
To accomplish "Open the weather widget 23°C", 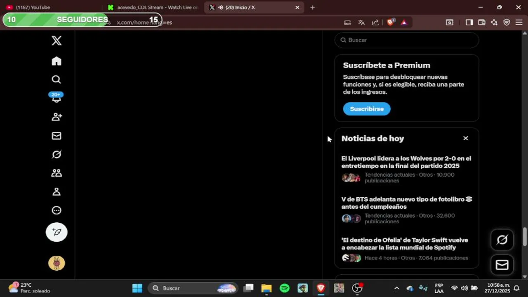I will click(x=30, y=288).
